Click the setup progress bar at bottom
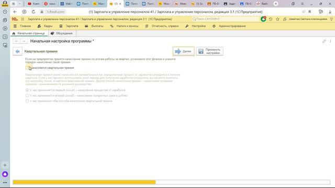Image resolution: width=335 pixels, height=188 pixels. [x=171, y=182]
